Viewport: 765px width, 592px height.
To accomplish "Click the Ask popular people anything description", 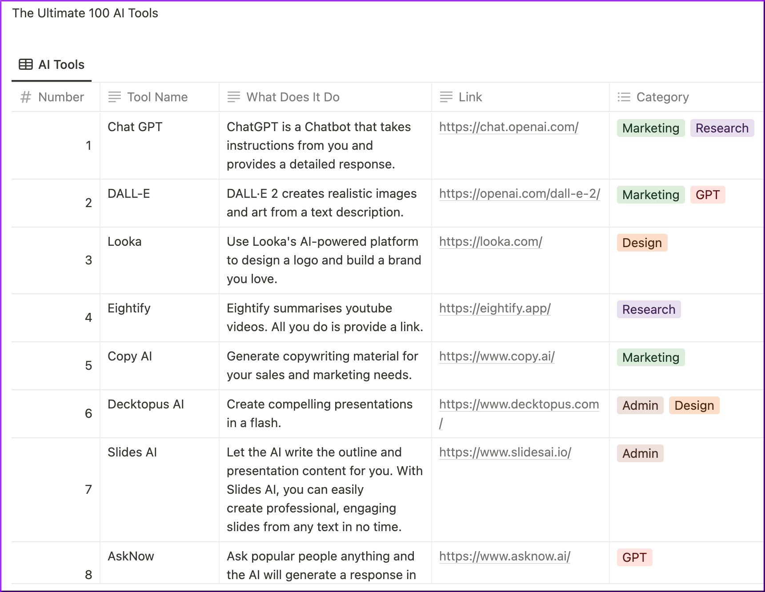I will click(325, 563).
